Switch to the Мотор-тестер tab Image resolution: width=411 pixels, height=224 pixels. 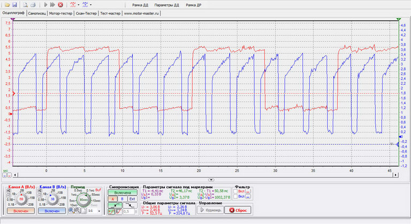[x=62, y=13]
